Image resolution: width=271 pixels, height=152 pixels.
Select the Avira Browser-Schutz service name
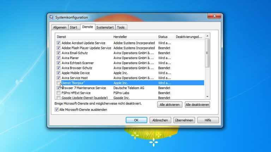point(77,68)
